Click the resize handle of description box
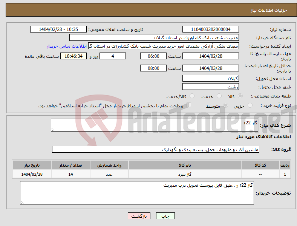Screen dimensions: 297x226 [53, 129]
